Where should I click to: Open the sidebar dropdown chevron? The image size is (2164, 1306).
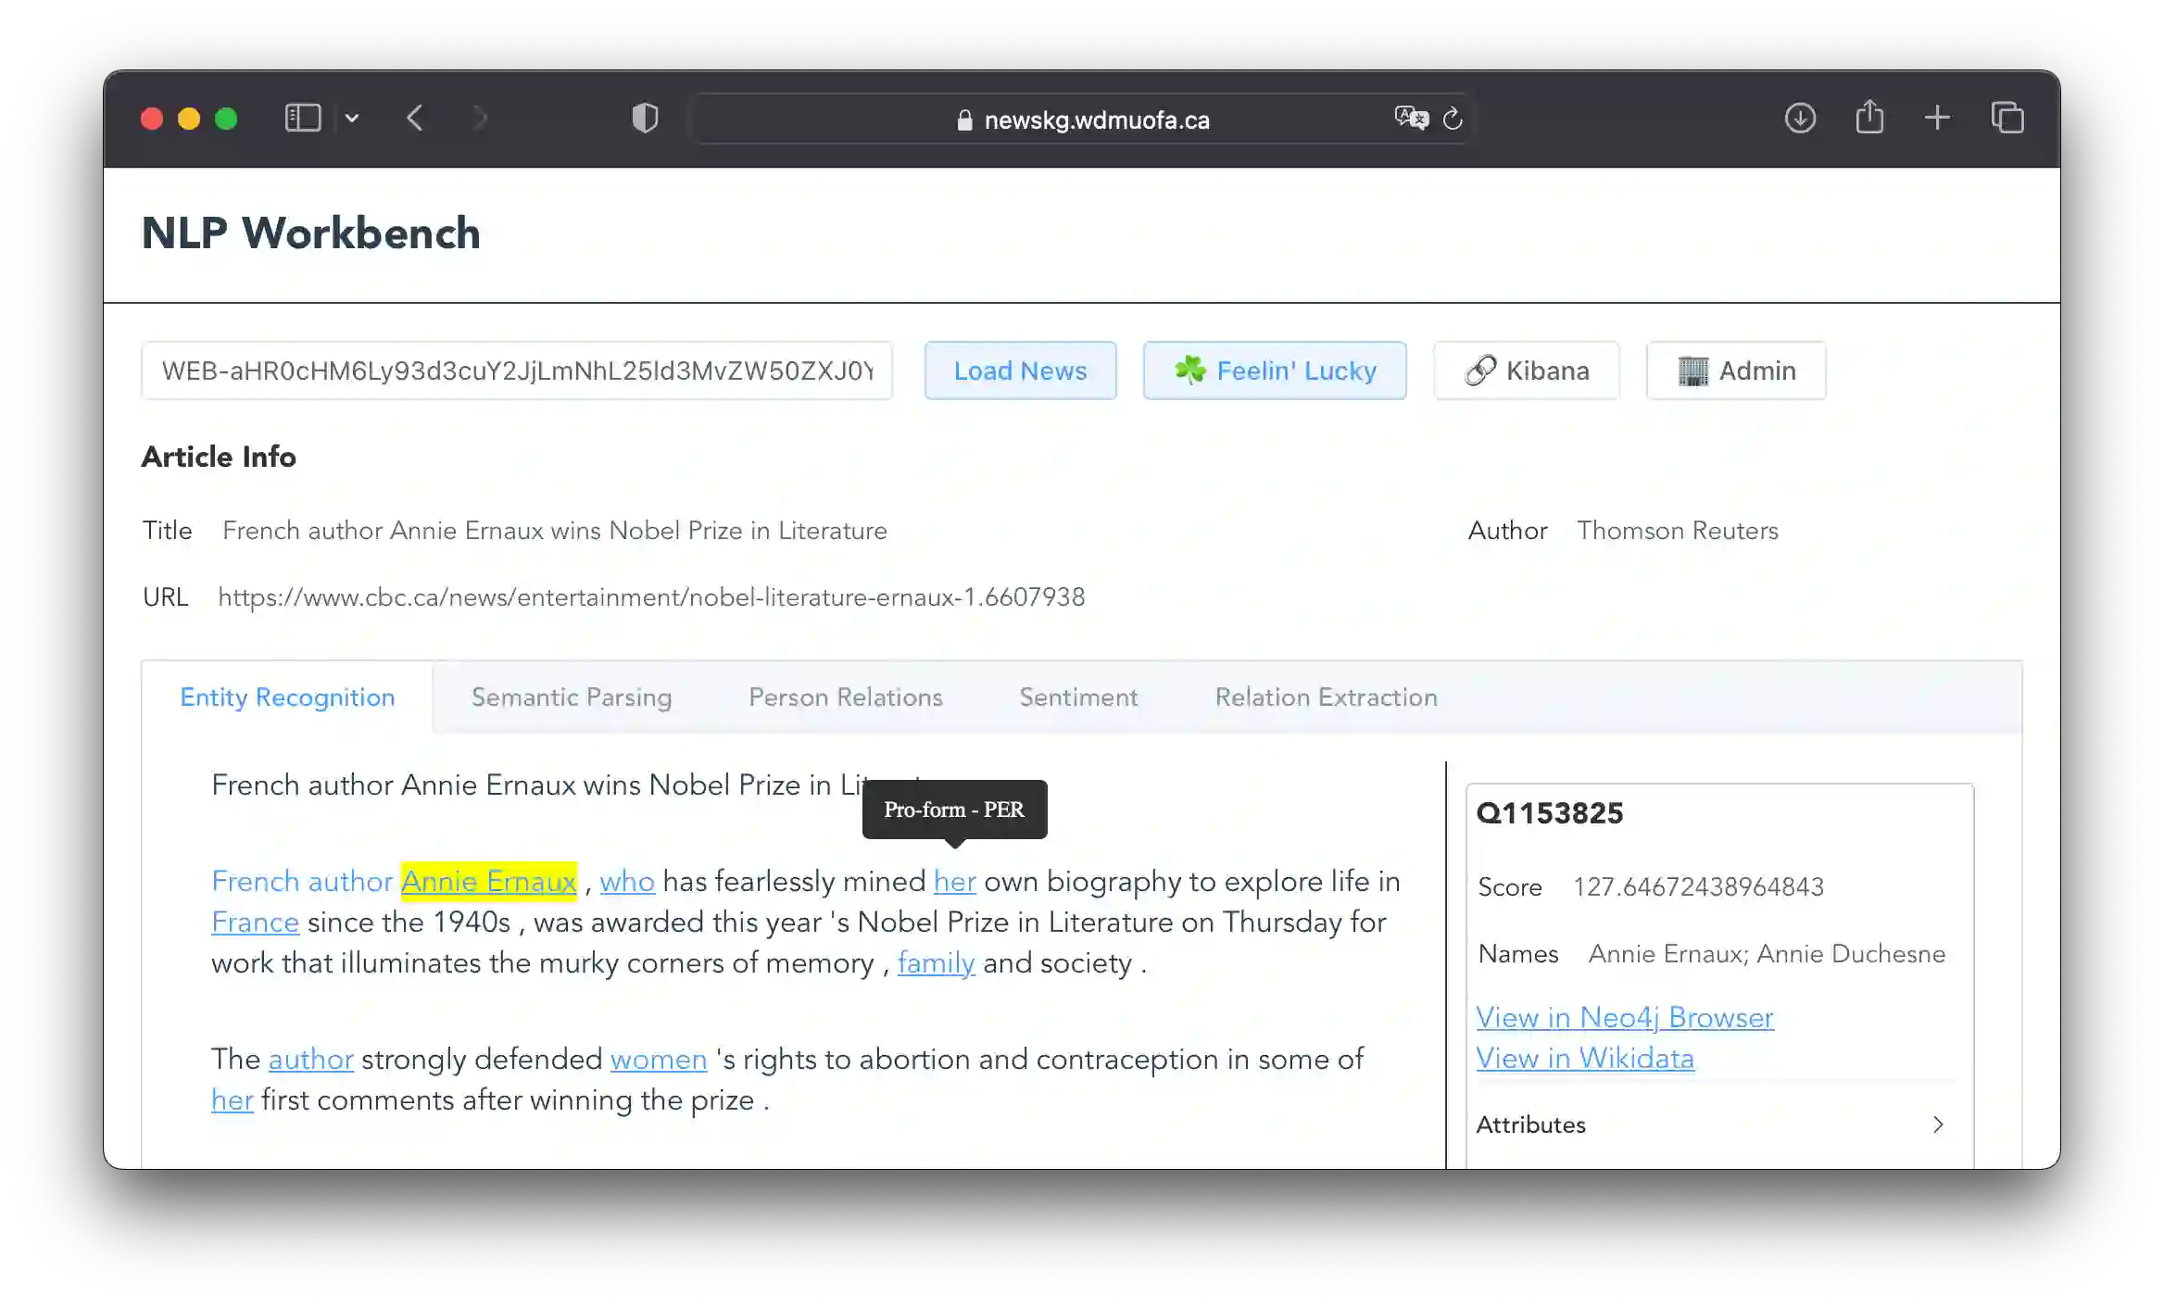click(x=352, y=119)
